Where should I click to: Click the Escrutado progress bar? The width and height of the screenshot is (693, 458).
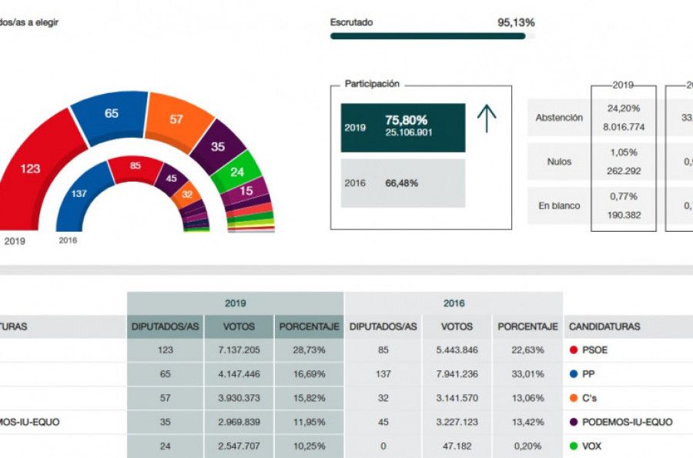point(432,36)
